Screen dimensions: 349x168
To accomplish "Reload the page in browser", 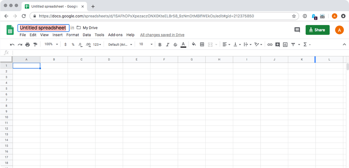I will point(23,16).
